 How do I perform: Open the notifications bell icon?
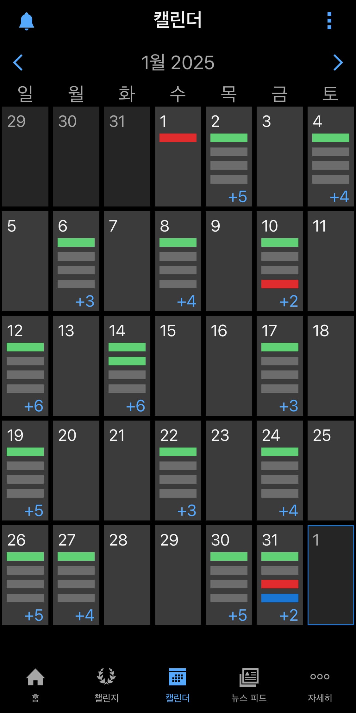pos(27,21)
